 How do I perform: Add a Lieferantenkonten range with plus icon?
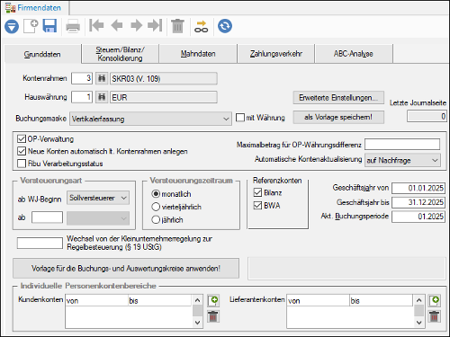435,300
